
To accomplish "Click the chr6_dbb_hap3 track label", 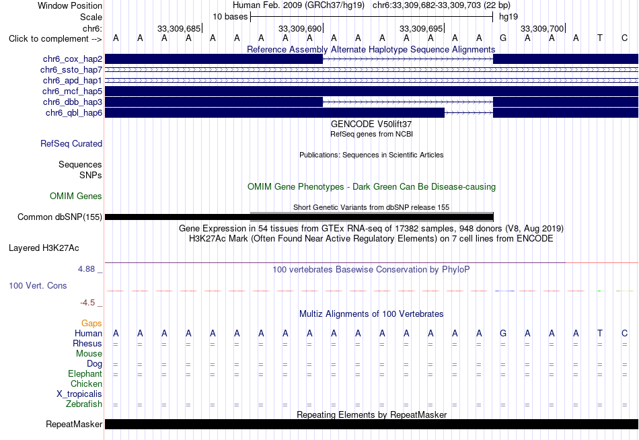I will click(72, 102).
